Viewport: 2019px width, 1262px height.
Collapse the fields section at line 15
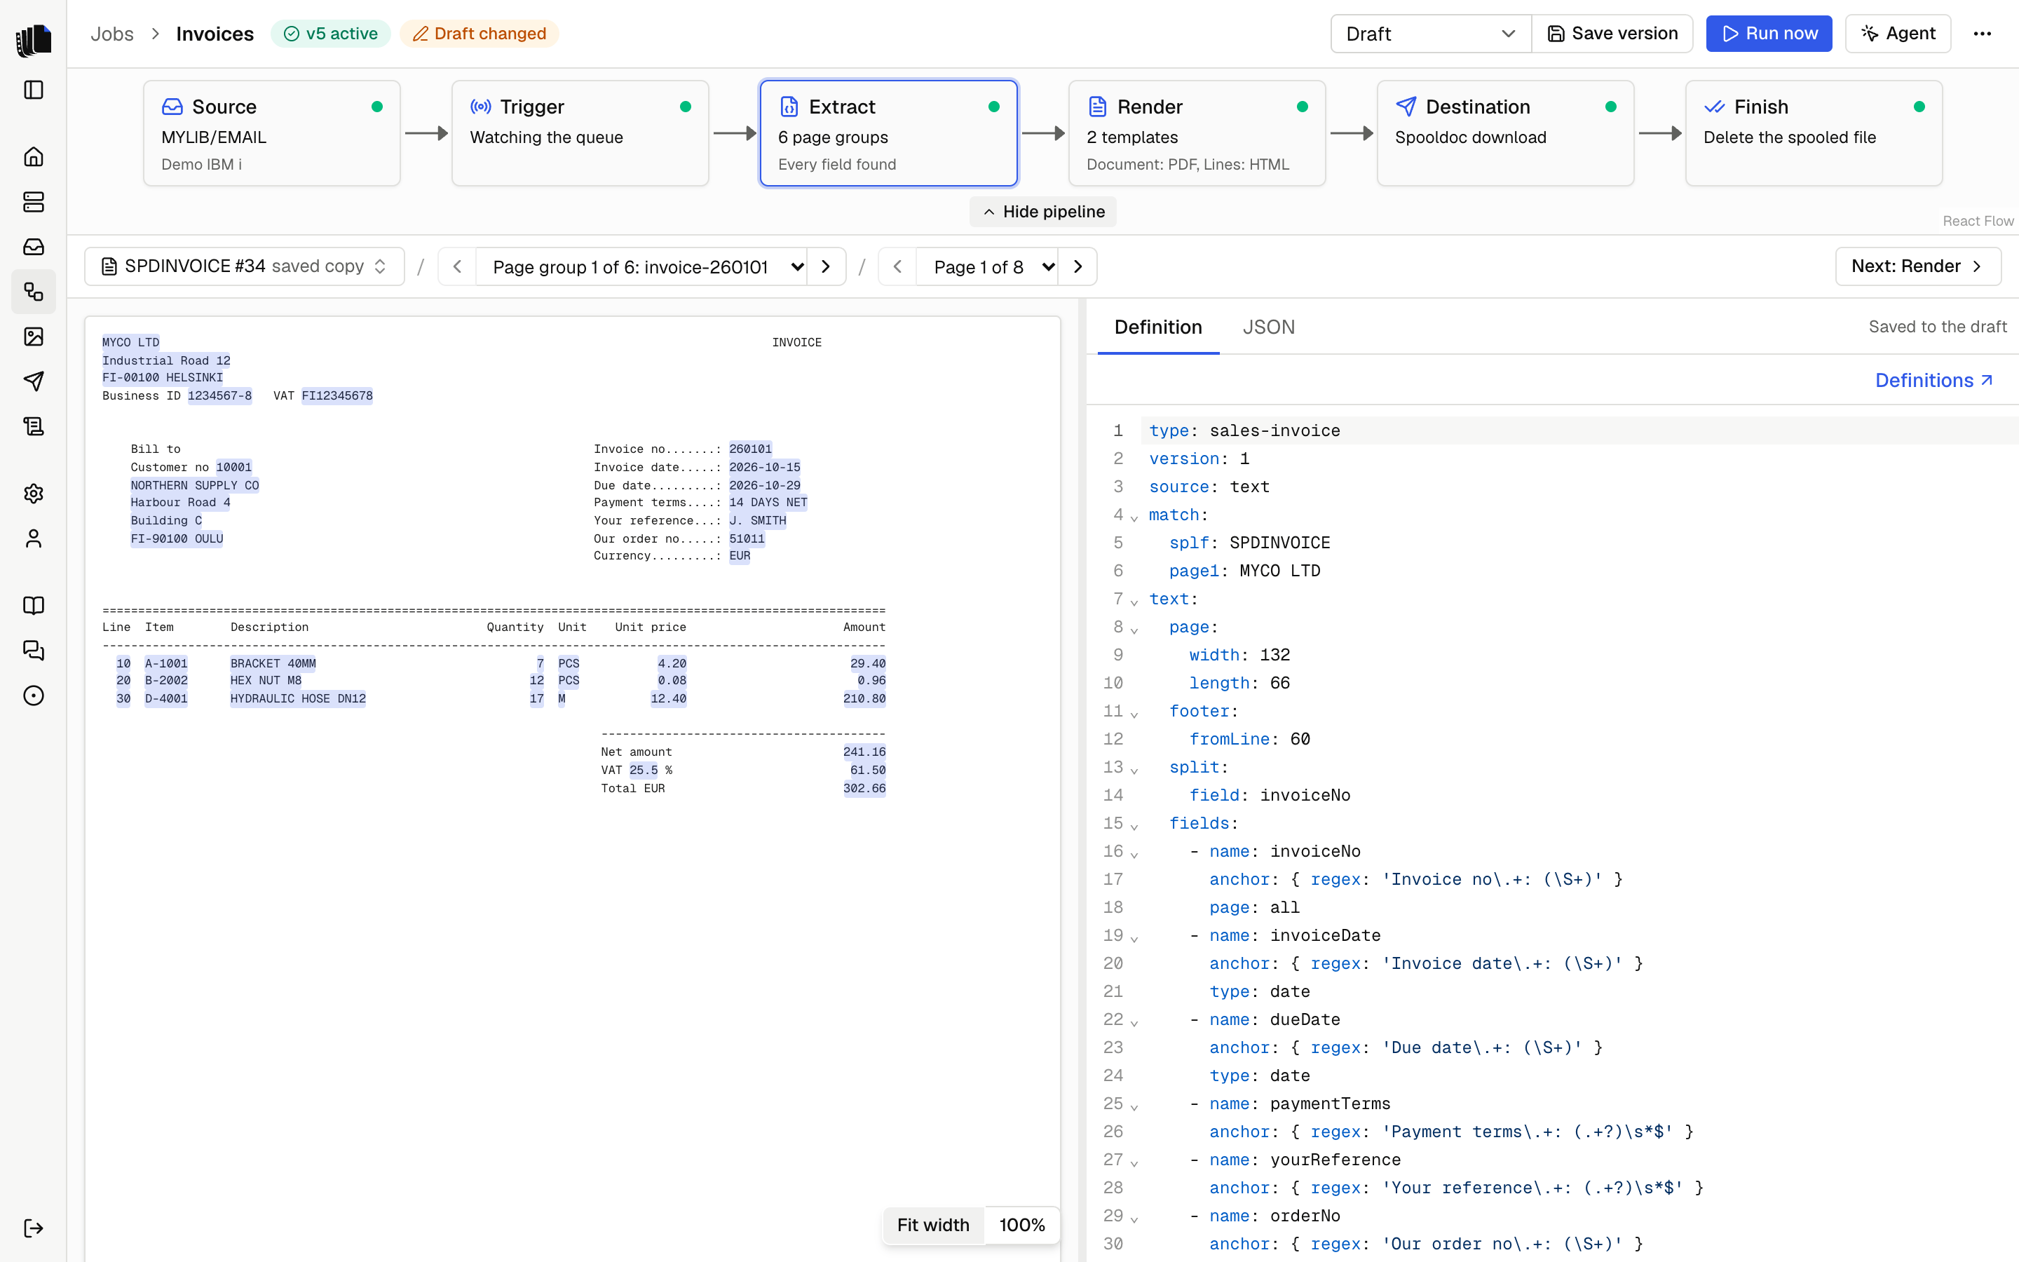(x=1135, y=827)
